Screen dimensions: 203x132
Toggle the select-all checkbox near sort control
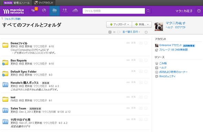[x=146, y=32]
